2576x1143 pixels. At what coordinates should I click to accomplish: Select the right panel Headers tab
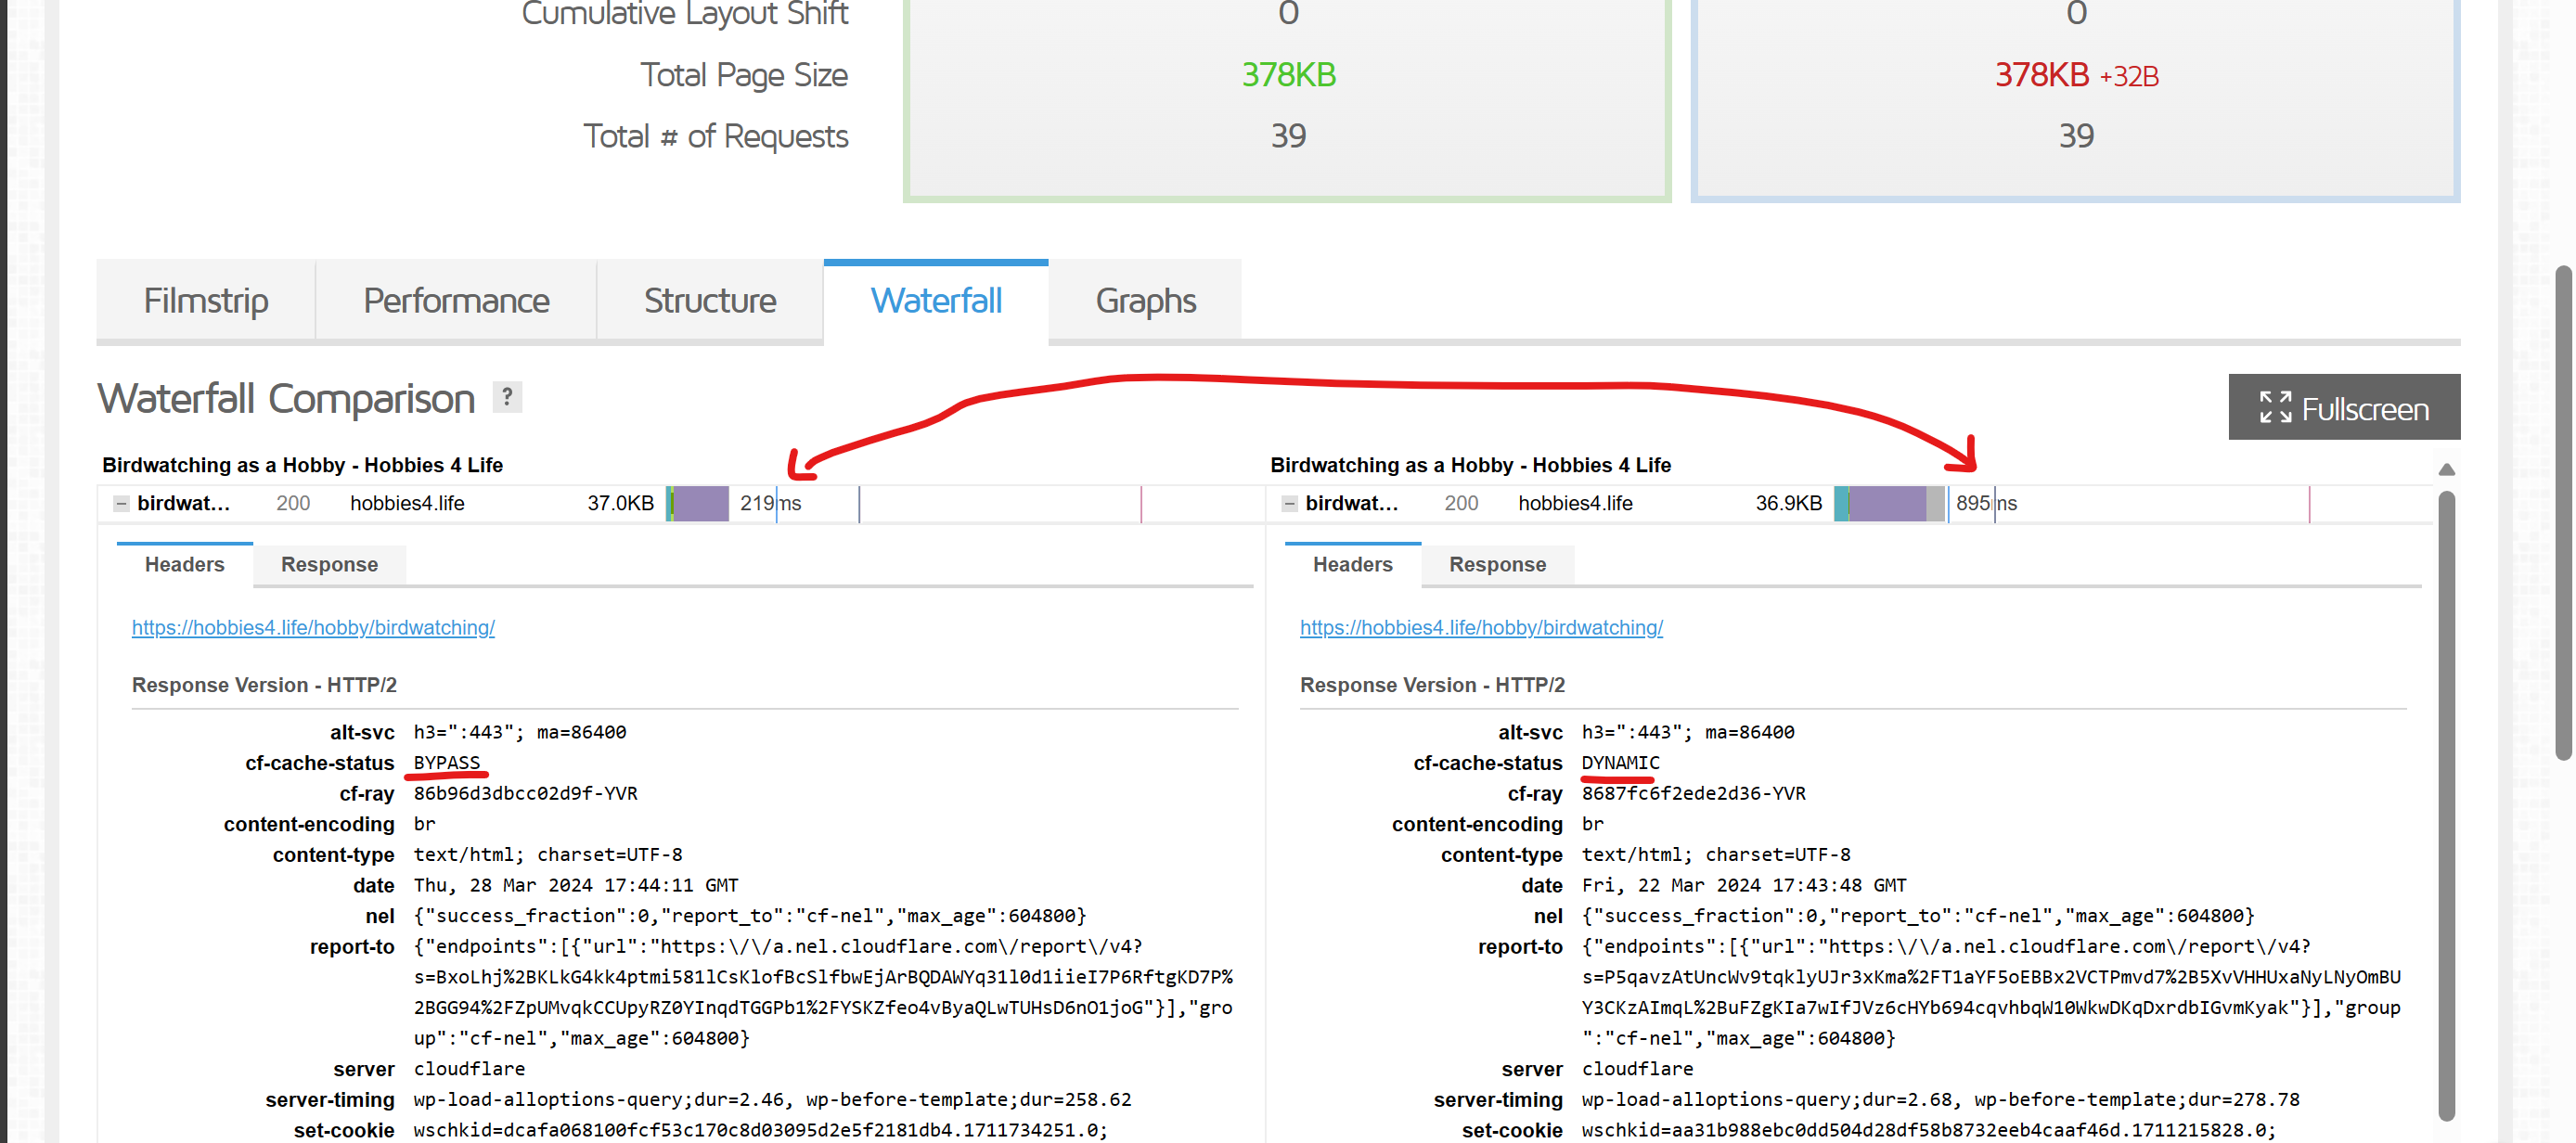(1352, 565)
